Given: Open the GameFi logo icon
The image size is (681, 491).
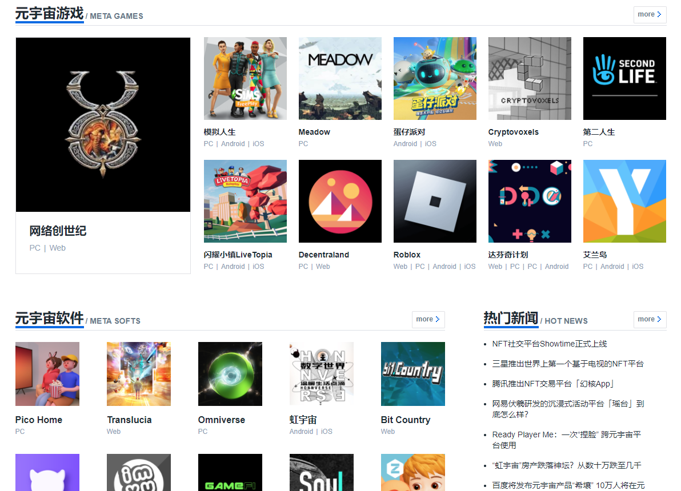Looking at the screenshot, I should pos(230,473).
